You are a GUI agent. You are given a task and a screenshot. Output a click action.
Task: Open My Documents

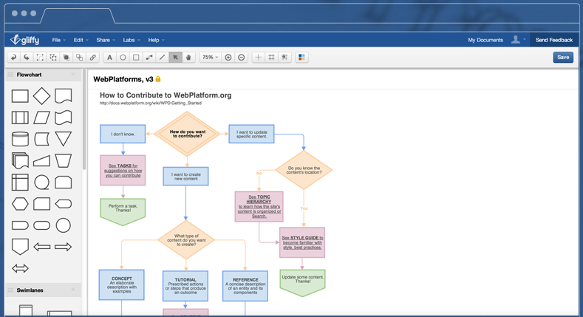pyautogui.click(x=485, y=40)
